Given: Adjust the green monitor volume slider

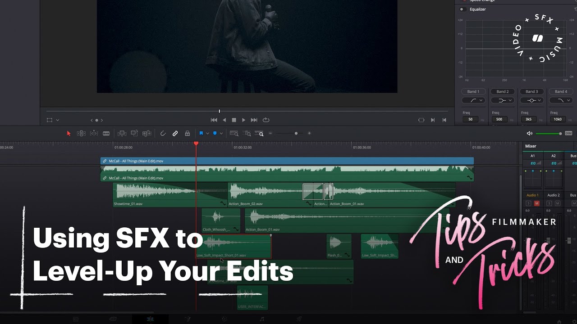Looking at the screenshot, I should pos(549,133).
